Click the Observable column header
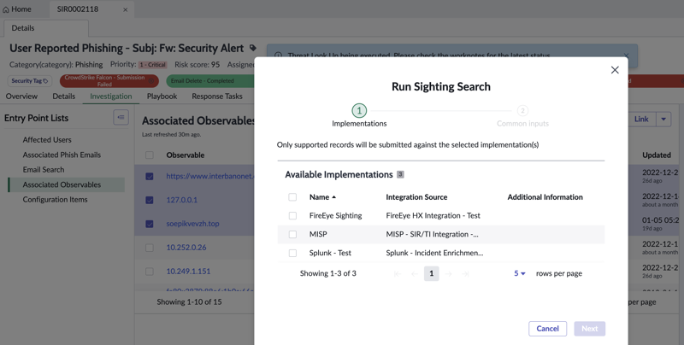Image resolution: width=684 pixels, height=345 pixels. point(185,155)
